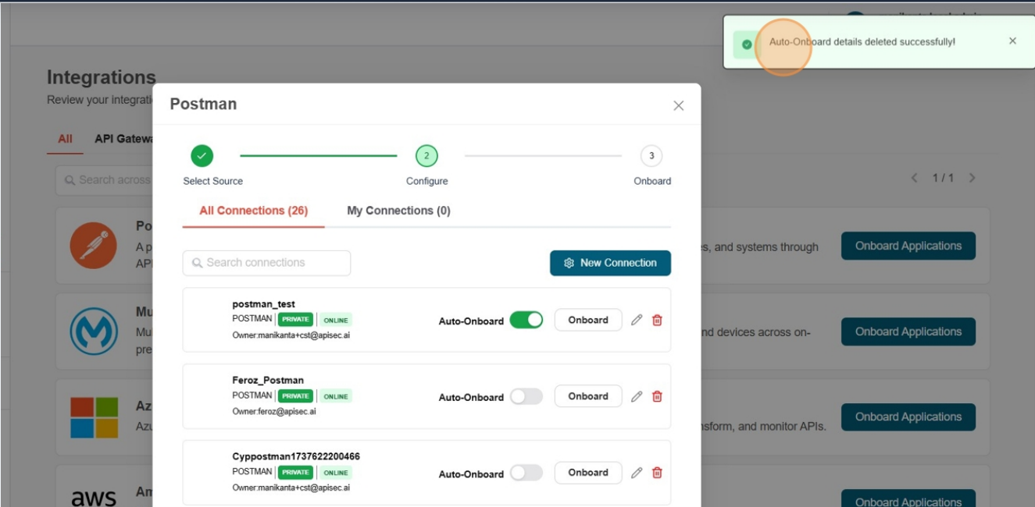This screenshot has width=1035, height=507.
Task: Select the All Connections (26) tab
Action: click(253, 211)
